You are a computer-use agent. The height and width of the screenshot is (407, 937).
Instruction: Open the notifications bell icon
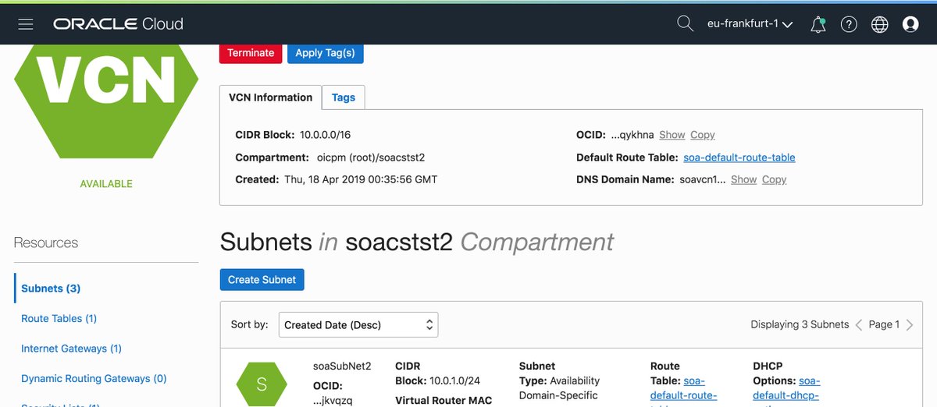[x=818, y=24]
